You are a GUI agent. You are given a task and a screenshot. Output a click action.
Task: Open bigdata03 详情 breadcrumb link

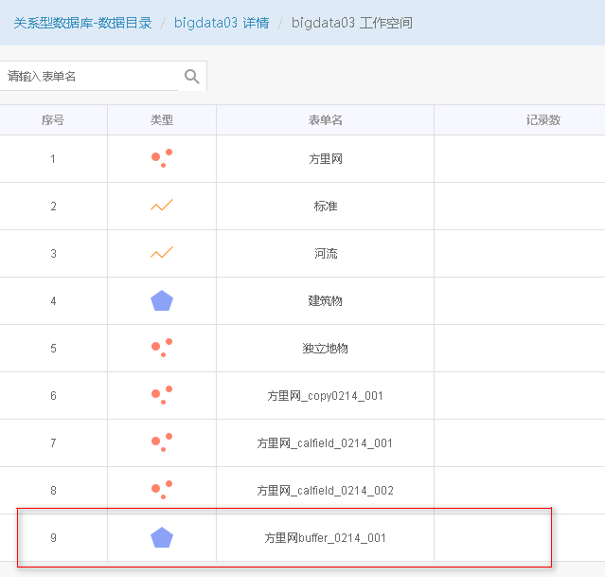click(x=222, y=23)
